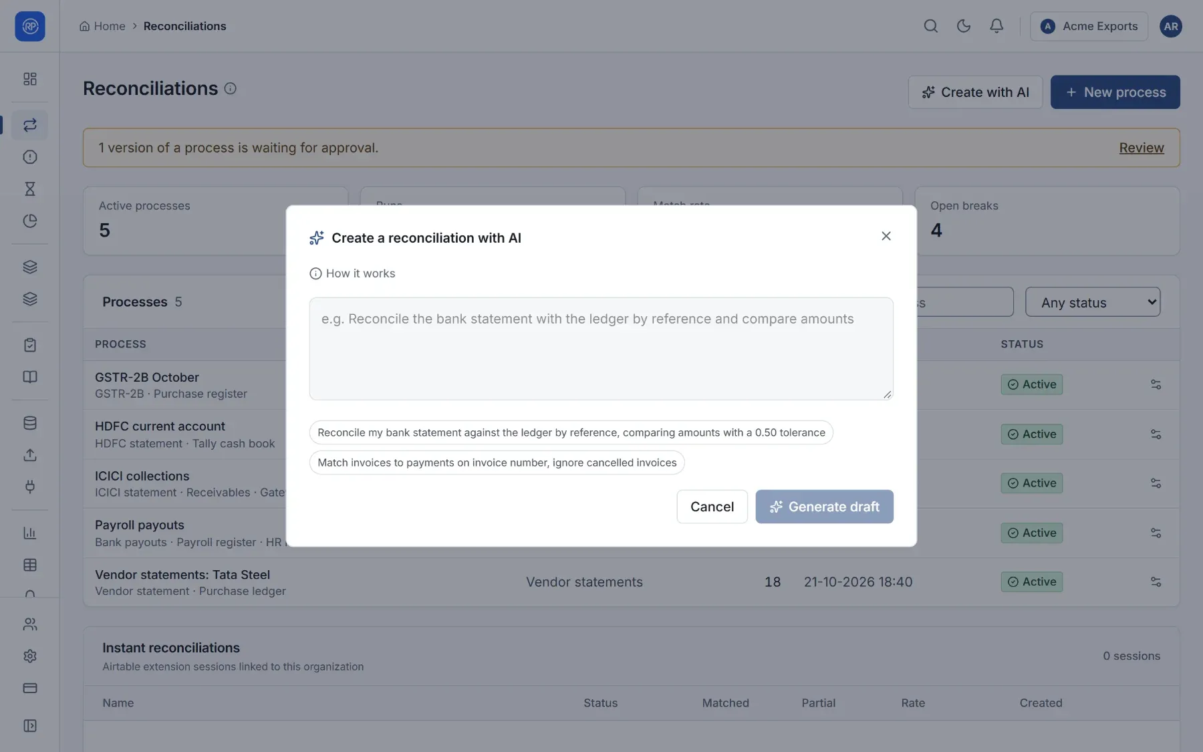Open the pie chart icon in sidebar
Image resolution: width=1203 pixels, height=752 pixels.
pyautogui.click(x=29, y=221)
